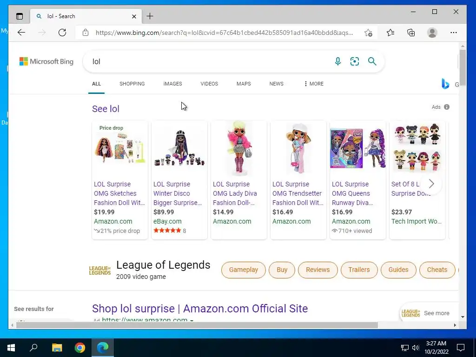Open Edge Settings and more menu
The height and width of the screenshot is (357, 476).
pos(454,33)
